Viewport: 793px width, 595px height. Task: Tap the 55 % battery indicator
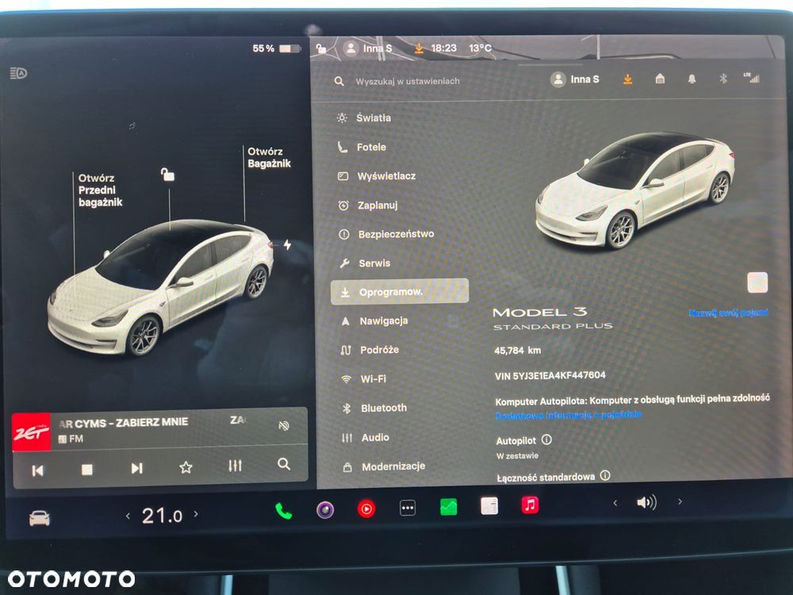pyautogui.click(x=276, y=48)
